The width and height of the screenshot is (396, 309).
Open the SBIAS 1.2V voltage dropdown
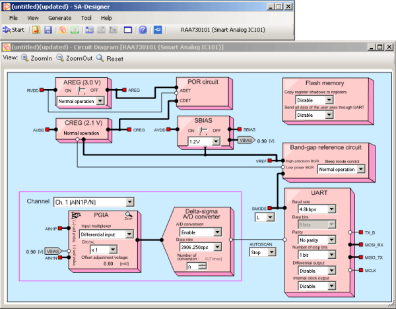[x=204, y=141]
